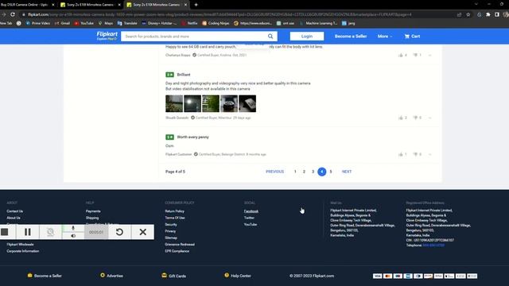Open Contact Us footer link
Viewport: 509px width, 286px height.
click(x=14, y=211)
